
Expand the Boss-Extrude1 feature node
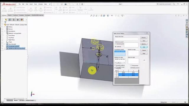coord(5,44)
